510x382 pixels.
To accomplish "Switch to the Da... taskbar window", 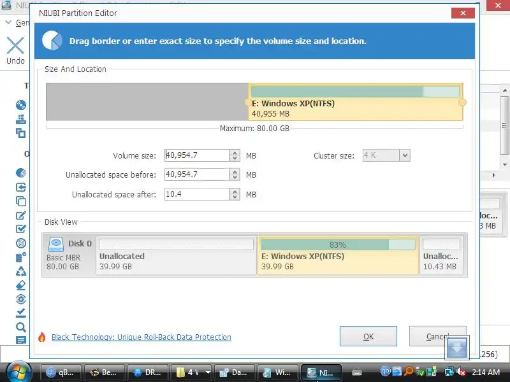I will [234, 372].
